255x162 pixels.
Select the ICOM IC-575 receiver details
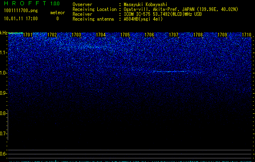click(x=163, y=14)
